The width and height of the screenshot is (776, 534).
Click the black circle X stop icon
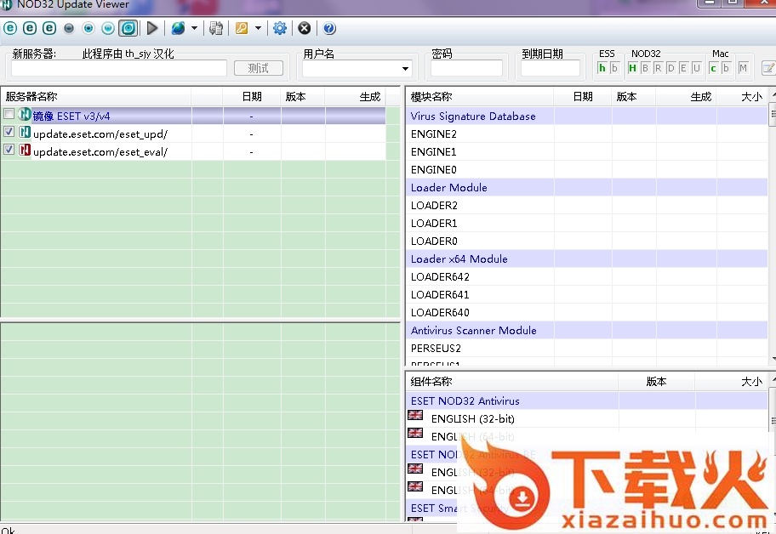(305, 28)
